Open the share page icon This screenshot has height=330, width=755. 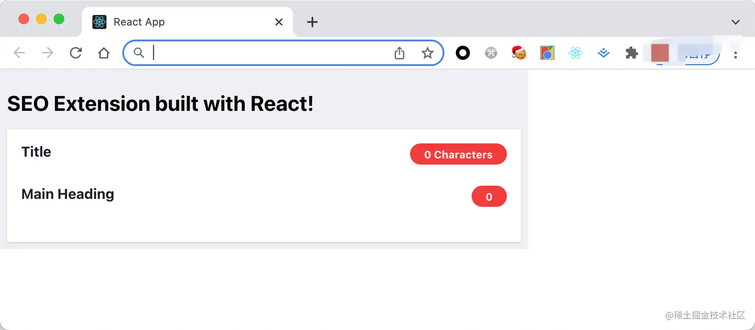coord(399,53)
